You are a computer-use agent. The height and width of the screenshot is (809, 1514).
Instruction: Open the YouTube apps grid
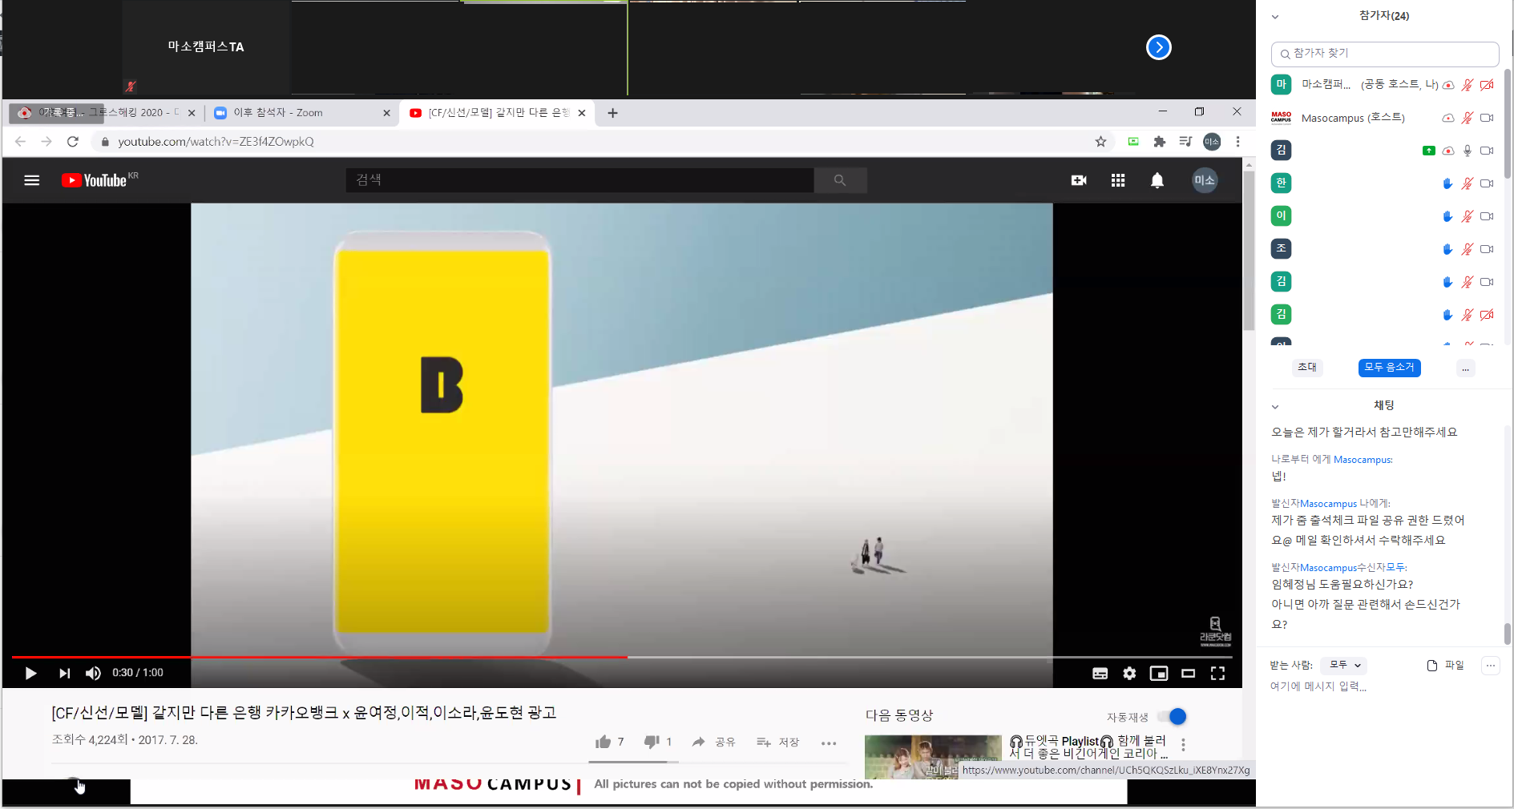click(1118, 181)
